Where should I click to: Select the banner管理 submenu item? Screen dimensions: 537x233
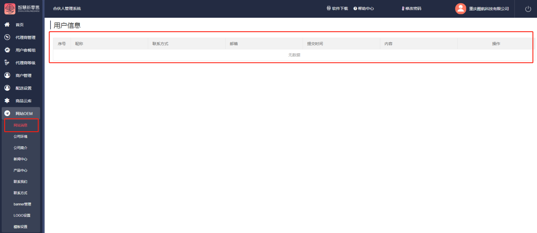(x=22, y=204)
